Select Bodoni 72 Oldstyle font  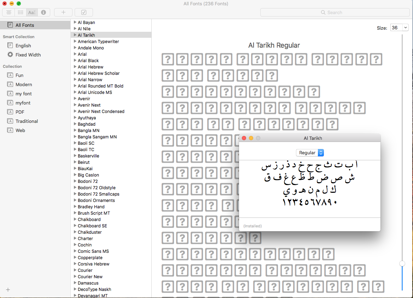point(97,188)
